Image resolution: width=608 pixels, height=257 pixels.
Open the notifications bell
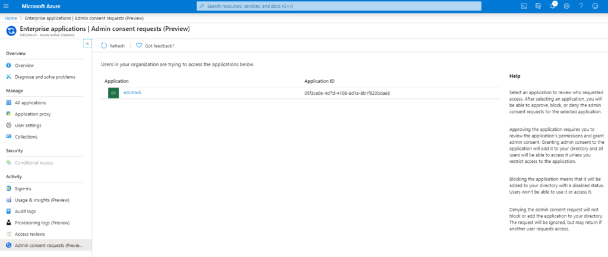pos(553,6)
